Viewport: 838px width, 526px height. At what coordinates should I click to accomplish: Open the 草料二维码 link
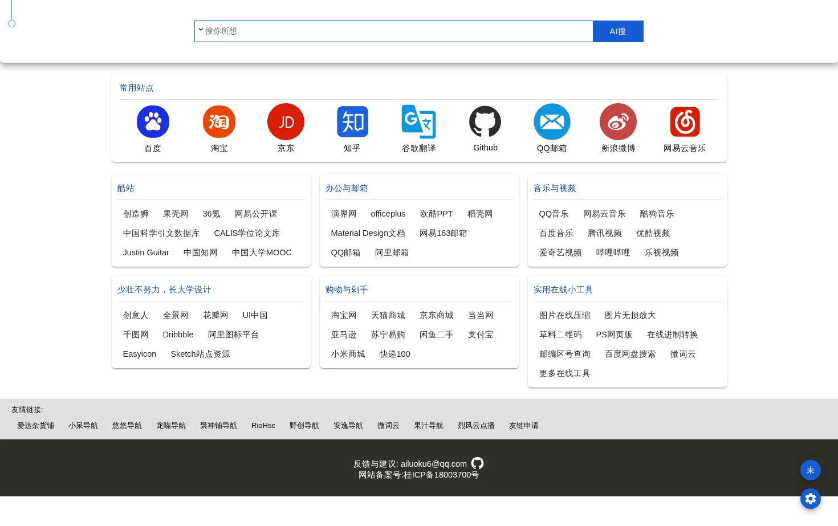560,335
